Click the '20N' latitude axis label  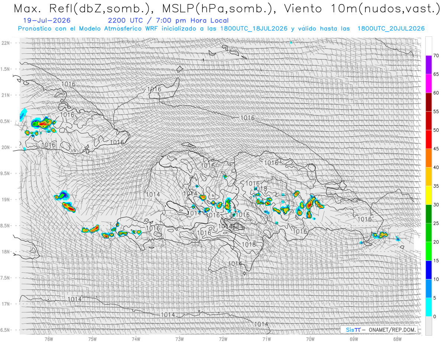[x=6, y=147]
